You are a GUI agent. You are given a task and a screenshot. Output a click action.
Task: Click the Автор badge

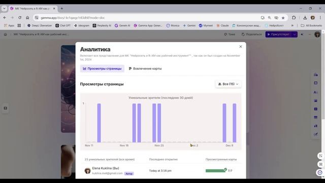click(x=129, y=174)
